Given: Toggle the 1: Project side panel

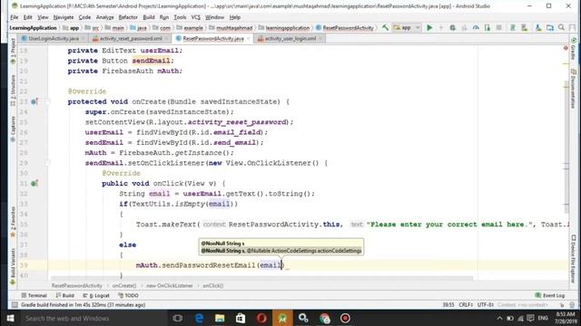Looking at the screenshot, I should (13, 51).
